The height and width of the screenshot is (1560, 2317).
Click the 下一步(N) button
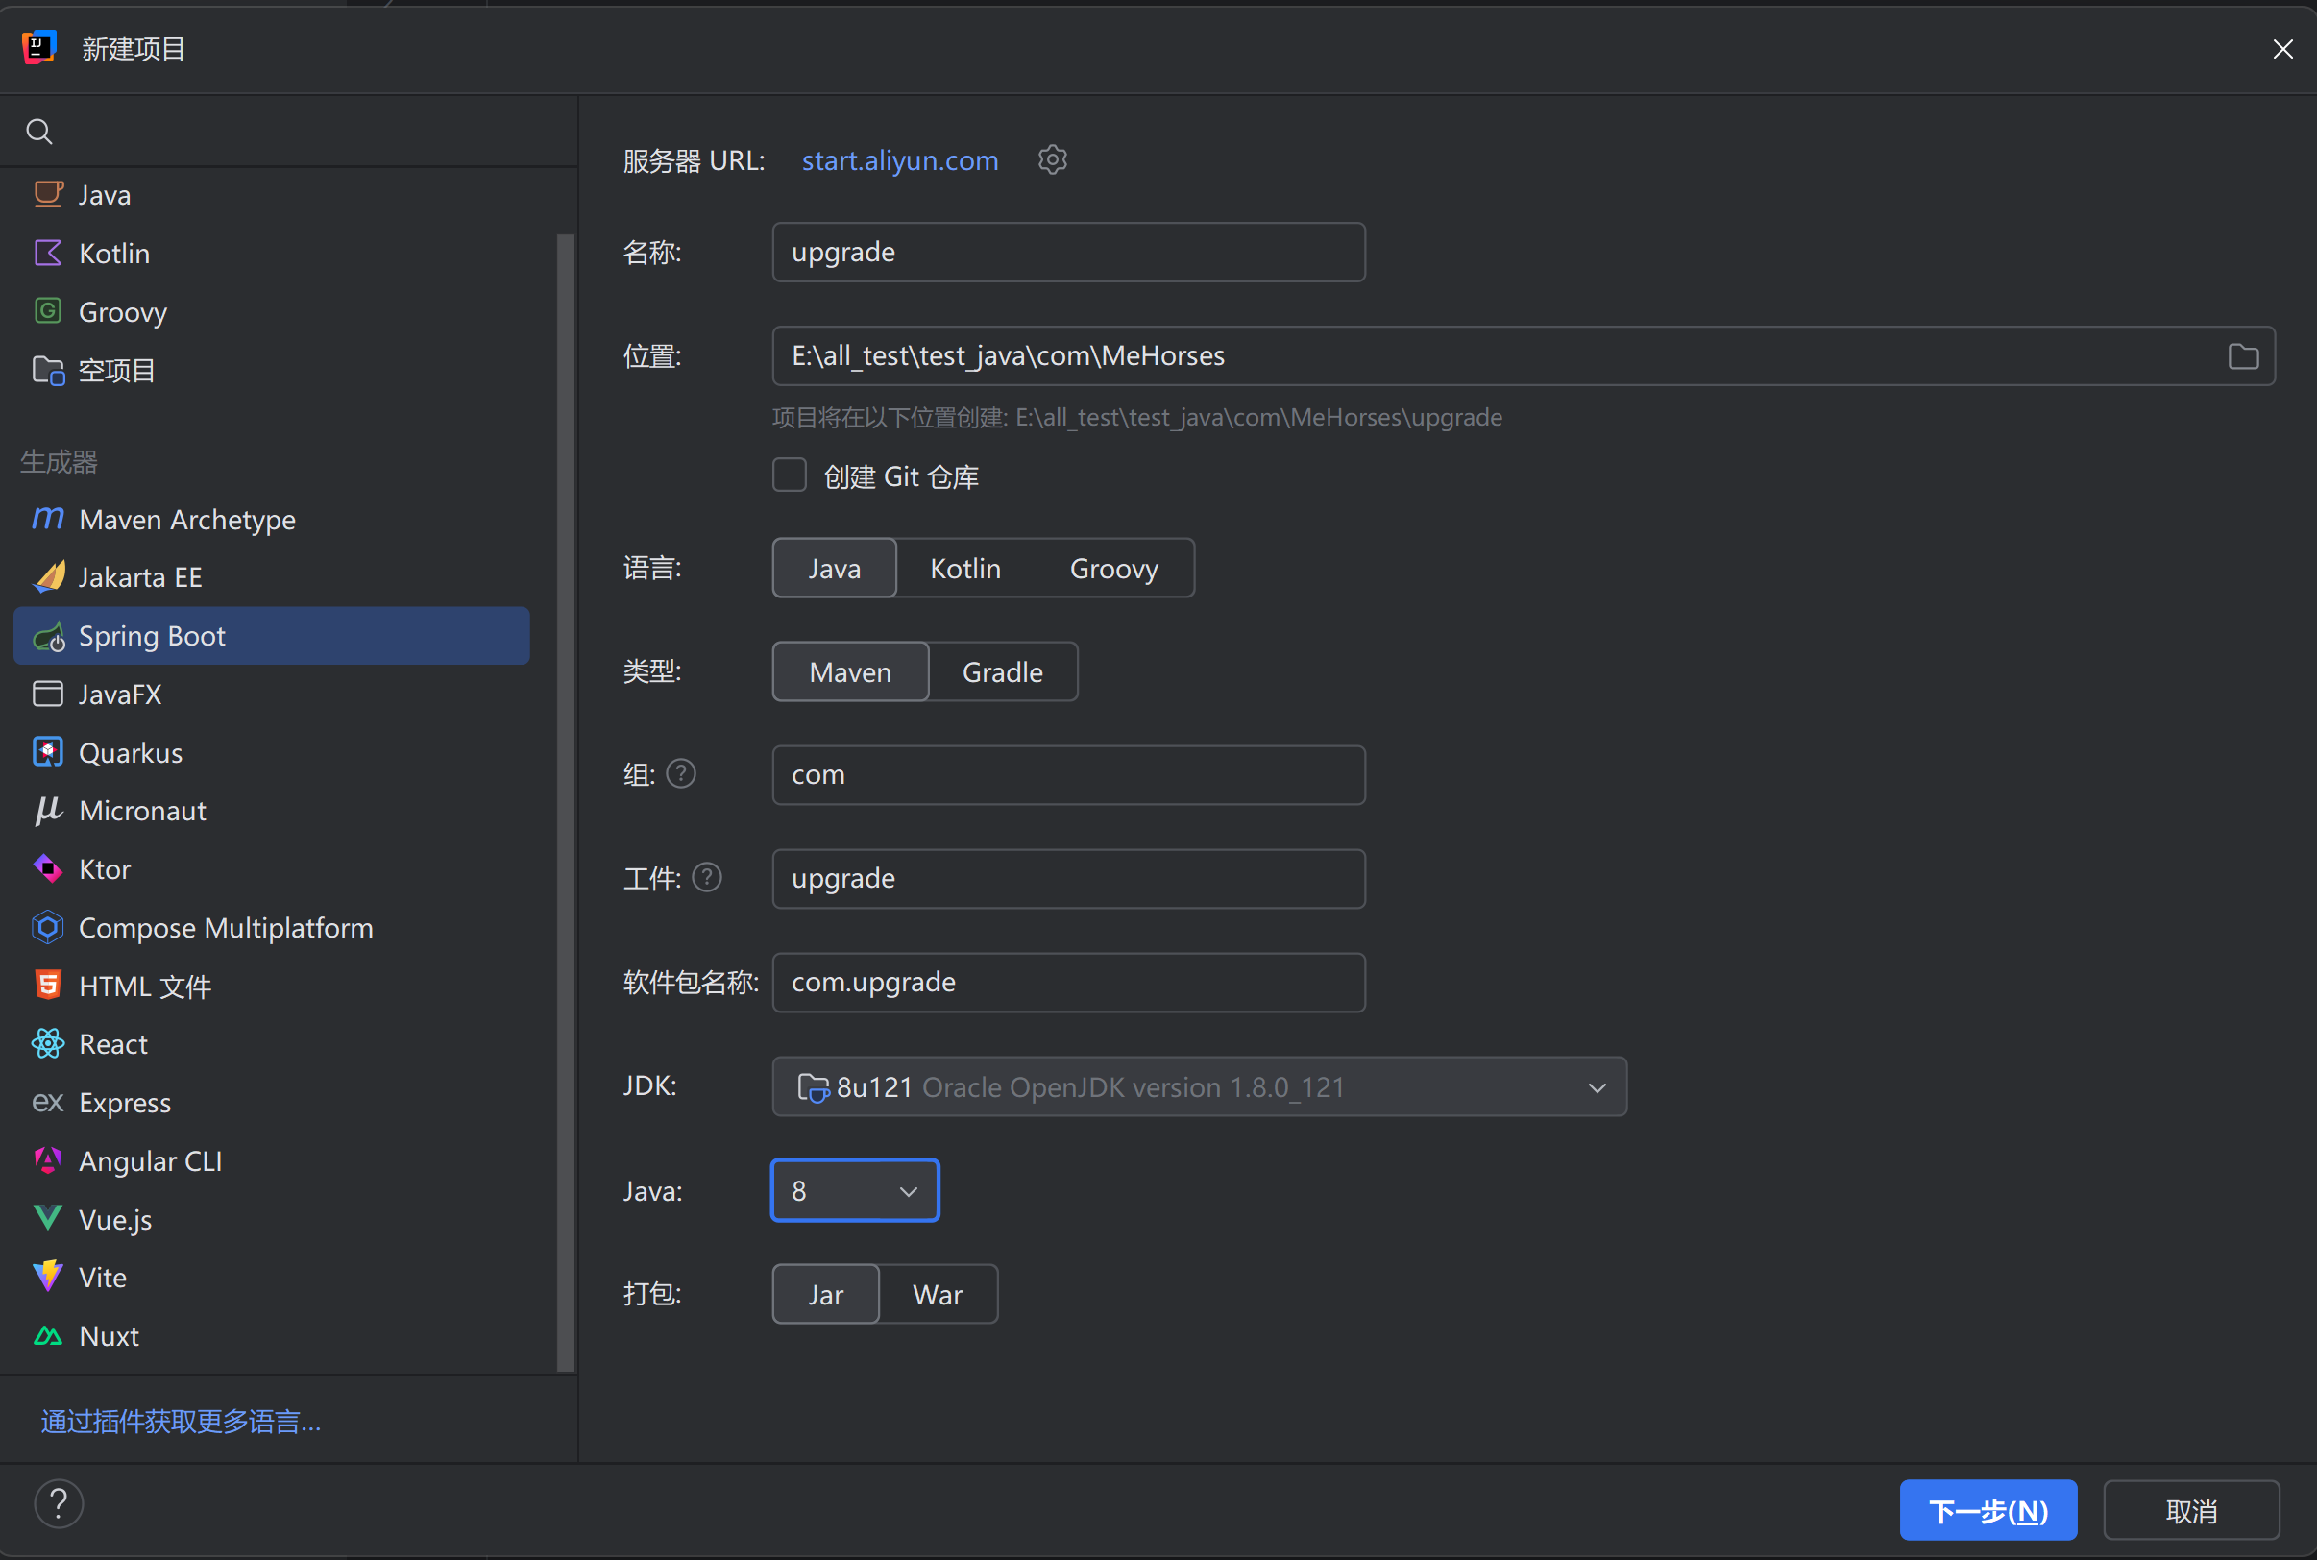coord(1987,1510)
